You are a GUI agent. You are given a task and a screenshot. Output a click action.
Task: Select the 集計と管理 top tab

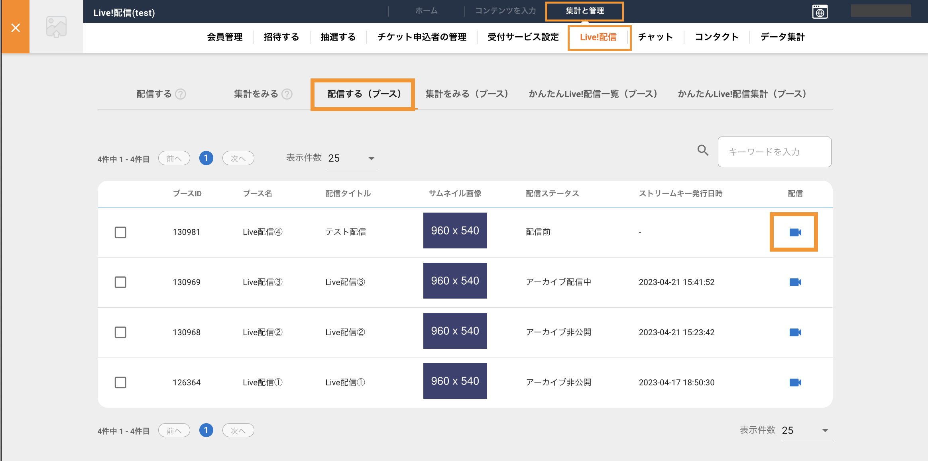point(585,11)
